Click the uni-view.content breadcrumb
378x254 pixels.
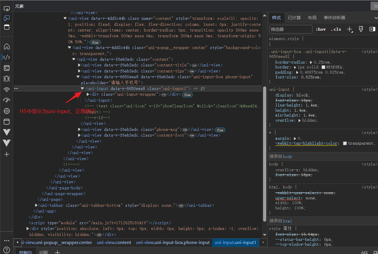pos(114,243)
